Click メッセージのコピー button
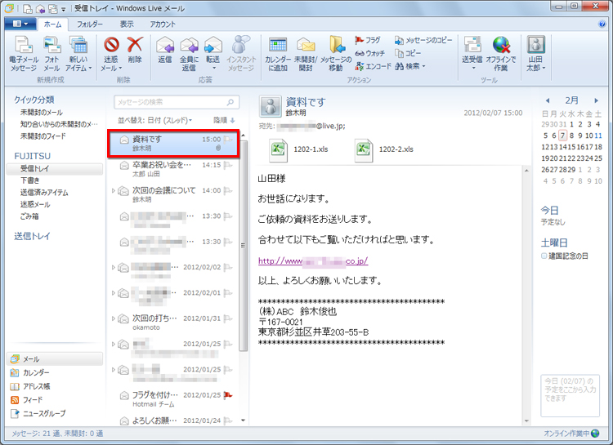 pos(423,40)
